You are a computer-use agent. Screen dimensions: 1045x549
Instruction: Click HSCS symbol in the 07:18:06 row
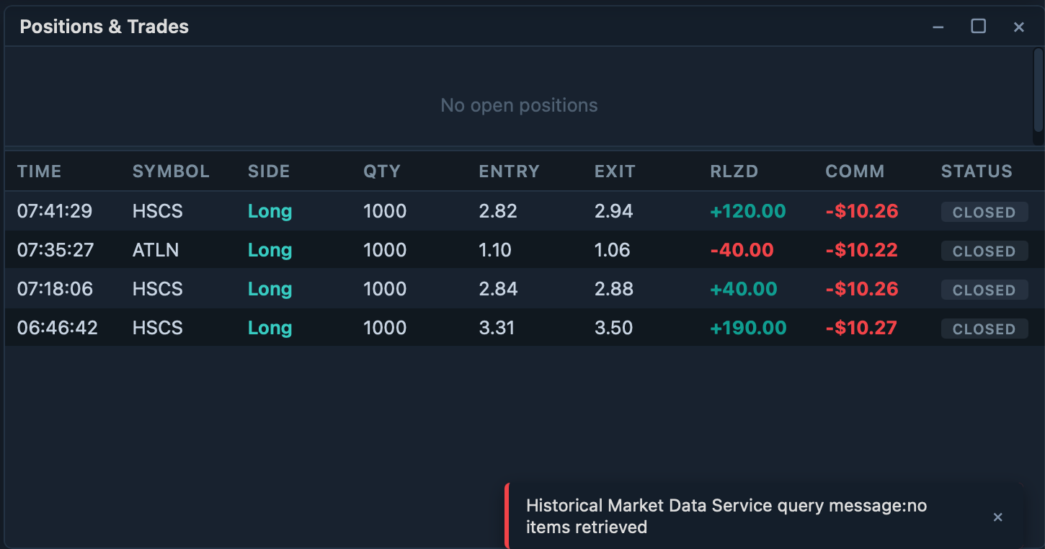pos(158,289)
